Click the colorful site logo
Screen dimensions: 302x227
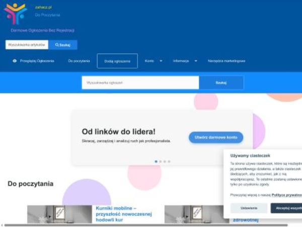pyautogui.click(x=16, y=14)
